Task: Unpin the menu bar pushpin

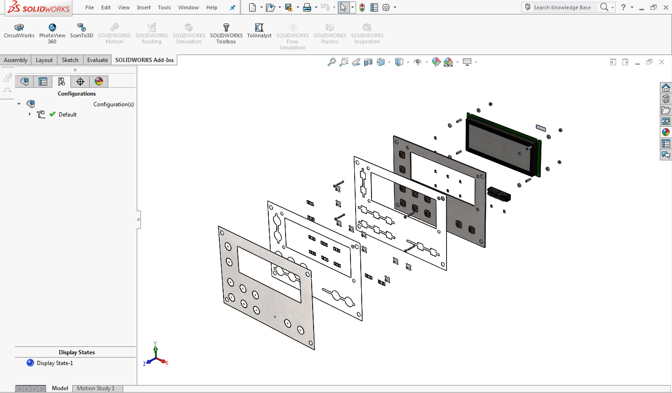Action: pyautogui.click(x=232, y=7)
